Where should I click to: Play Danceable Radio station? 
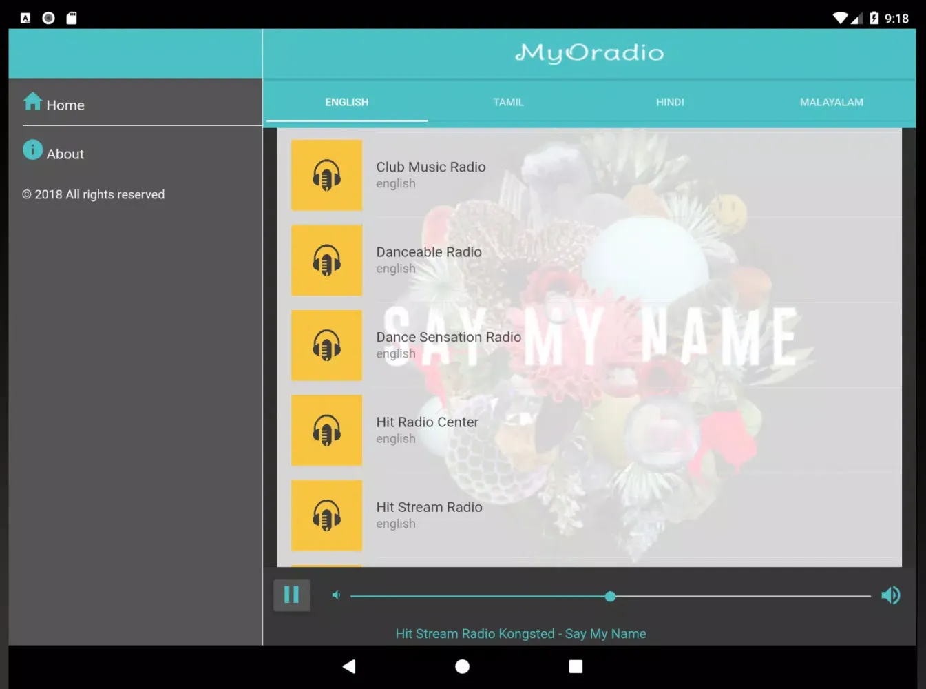click(x=589, y=260)
